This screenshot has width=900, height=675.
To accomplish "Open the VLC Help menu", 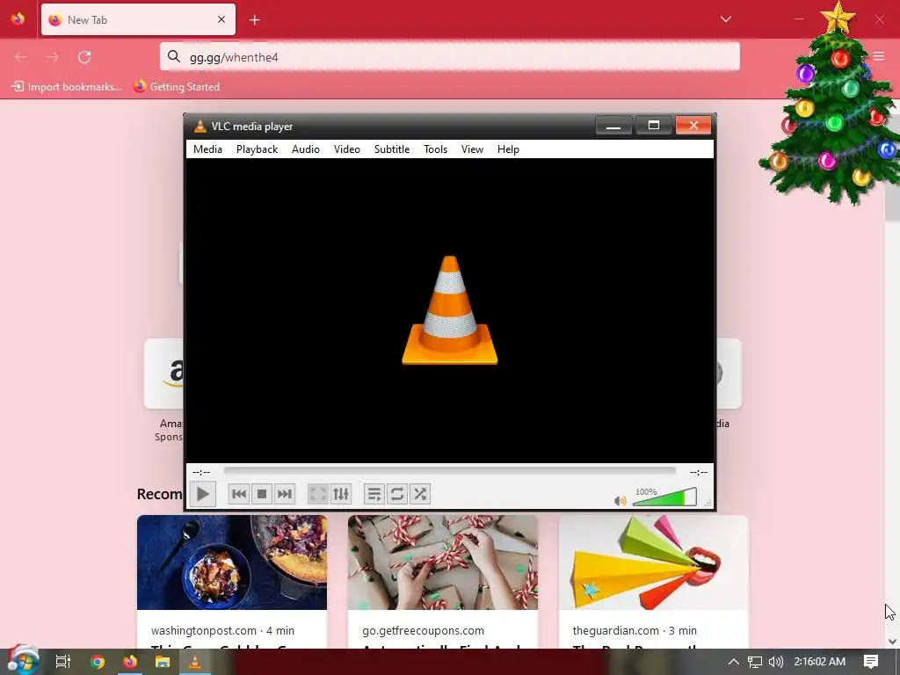I will pyautogui.click(x=509, y=149).
